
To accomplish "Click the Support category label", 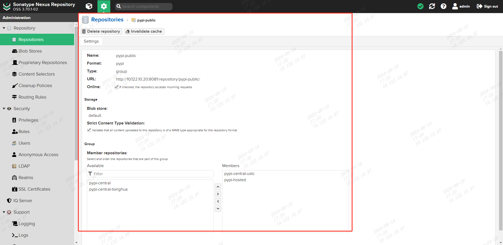I will pos(21,212).
